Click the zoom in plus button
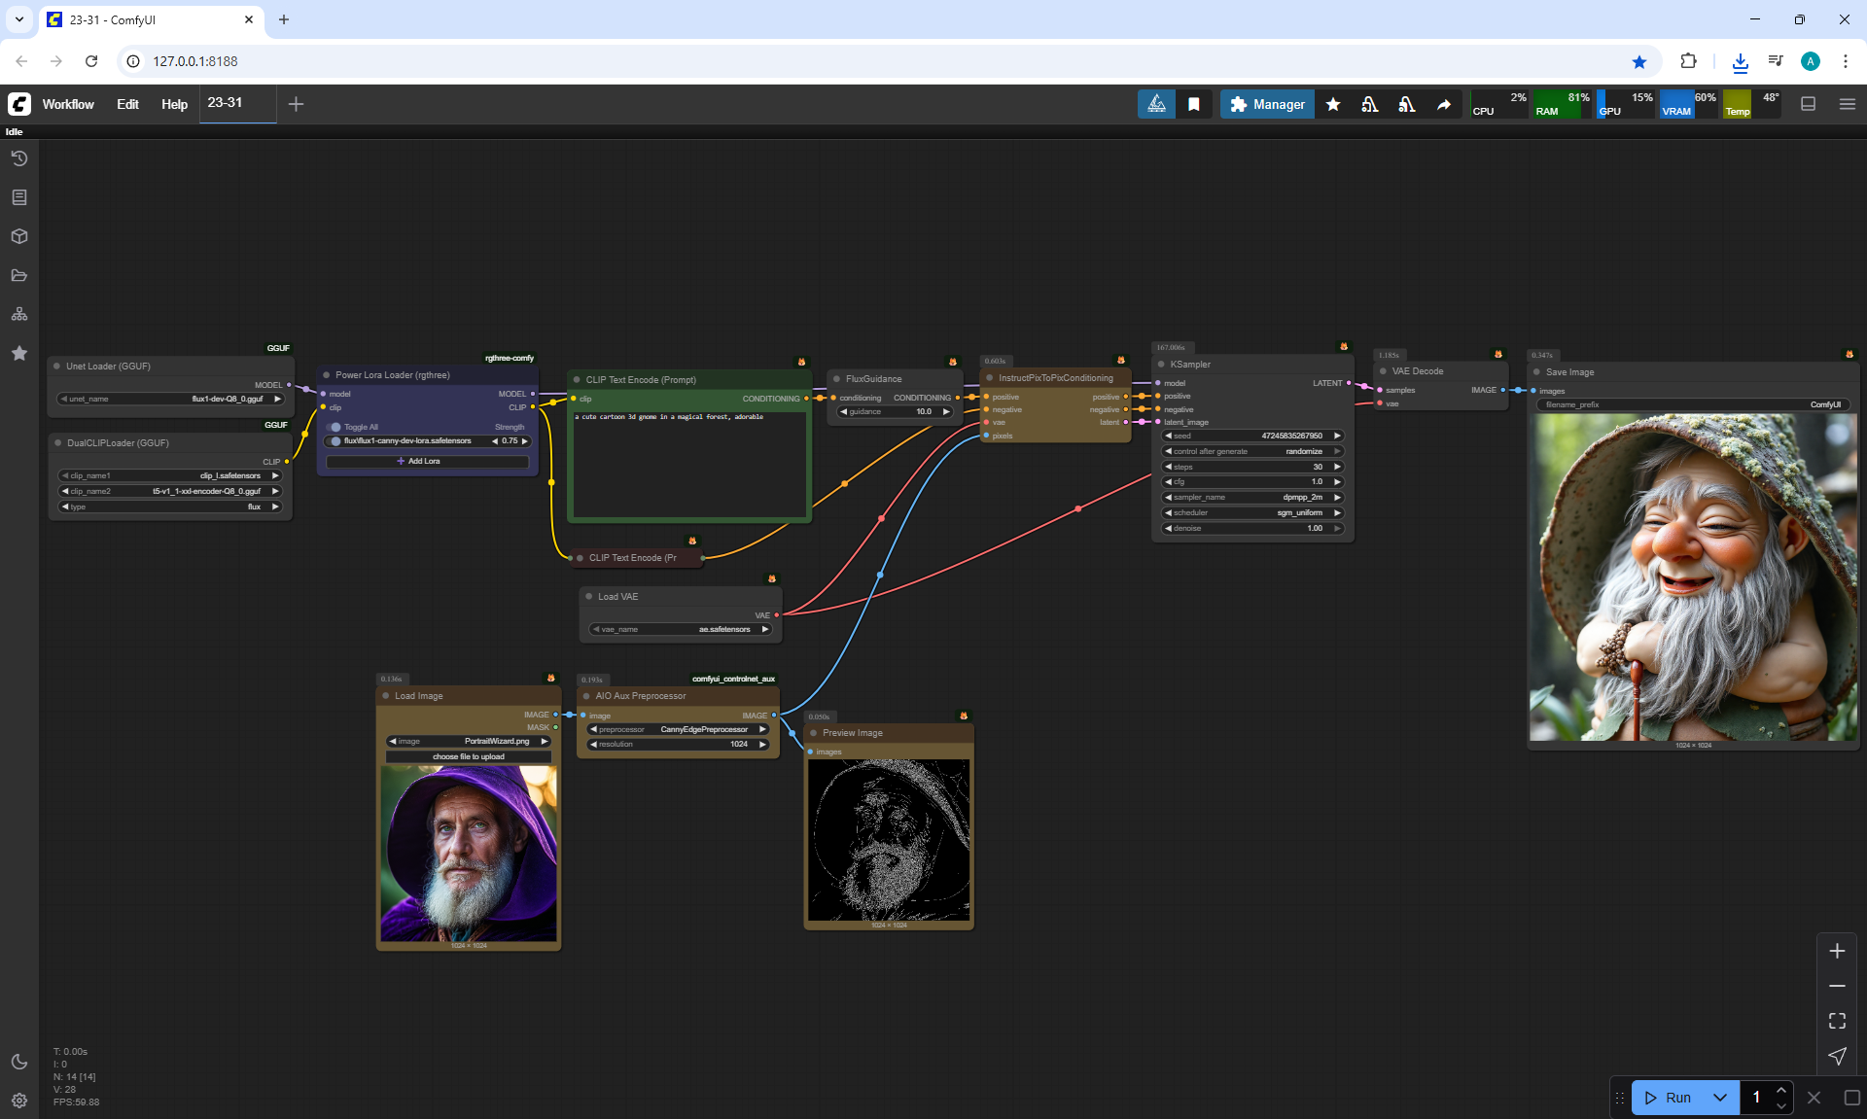 (x=1837, y=951)
